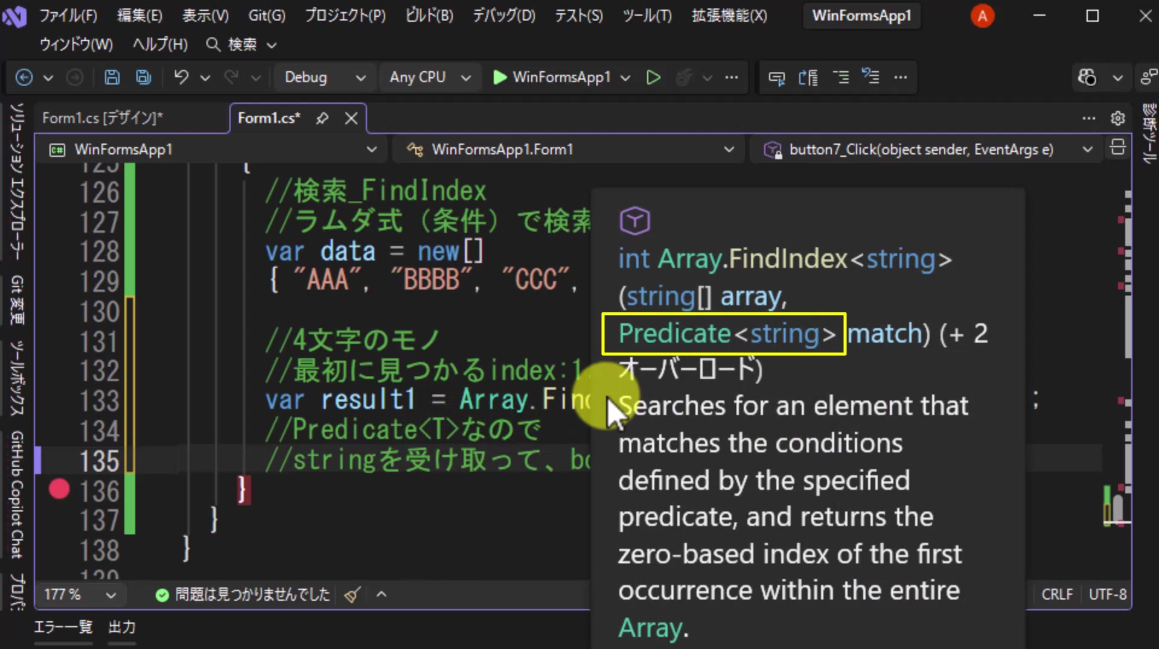The height and width of the screenshot is (649, 1159).
Task: Click the user account avatar A
Action: (x=982, y=16)
